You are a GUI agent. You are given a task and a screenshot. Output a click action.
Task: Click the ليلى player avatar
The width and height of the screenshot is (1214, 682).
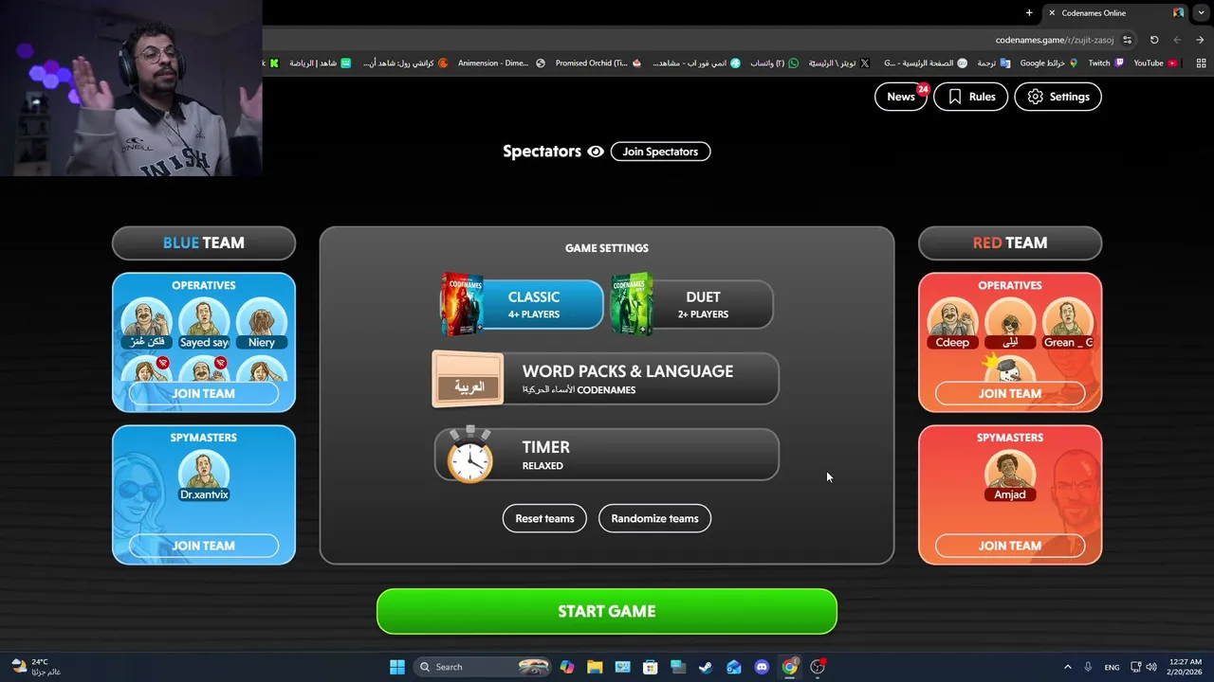1010,323
